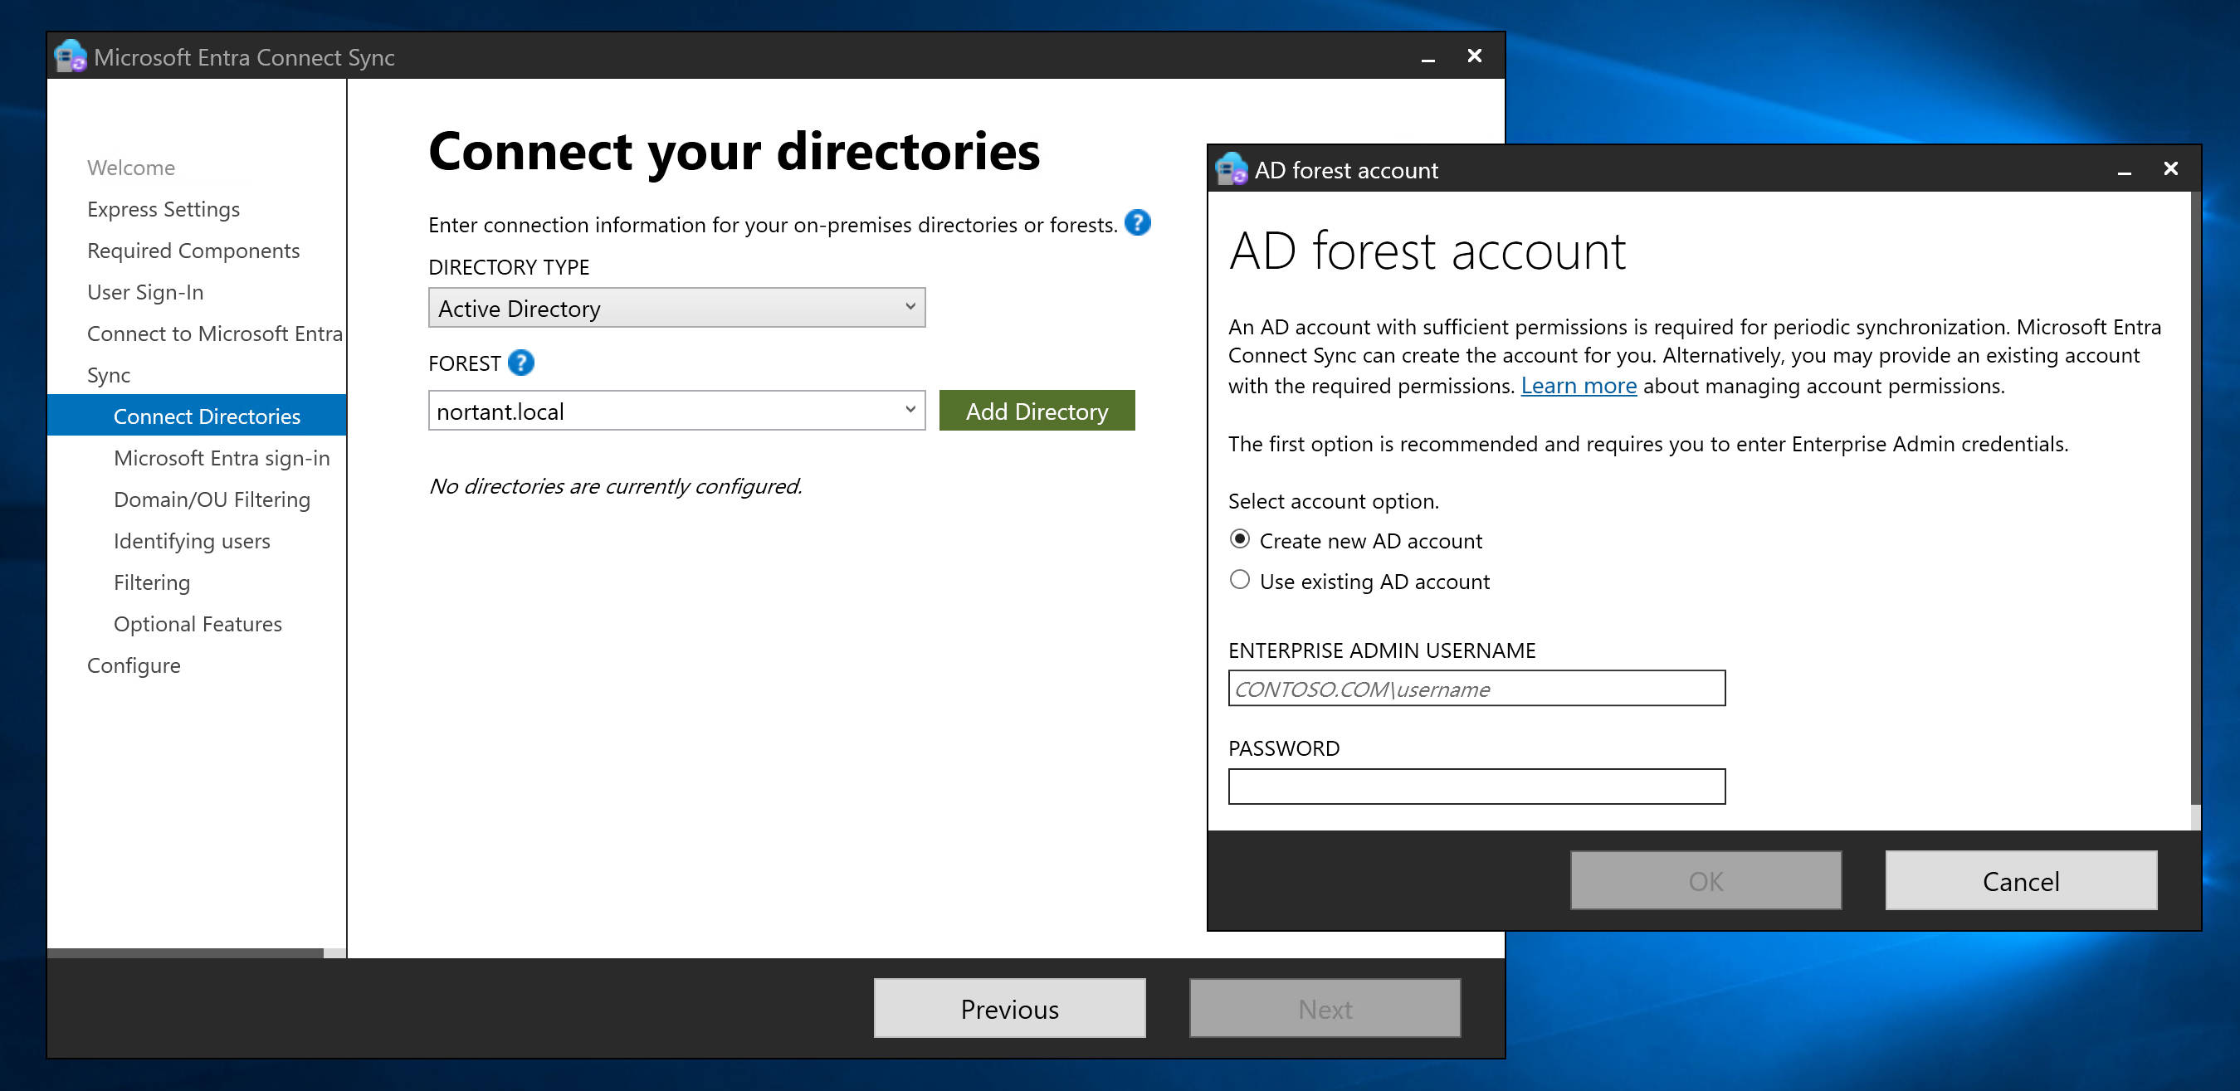
Task: Click the help icon next to FOREST
Action: click(x=520, y=363)
